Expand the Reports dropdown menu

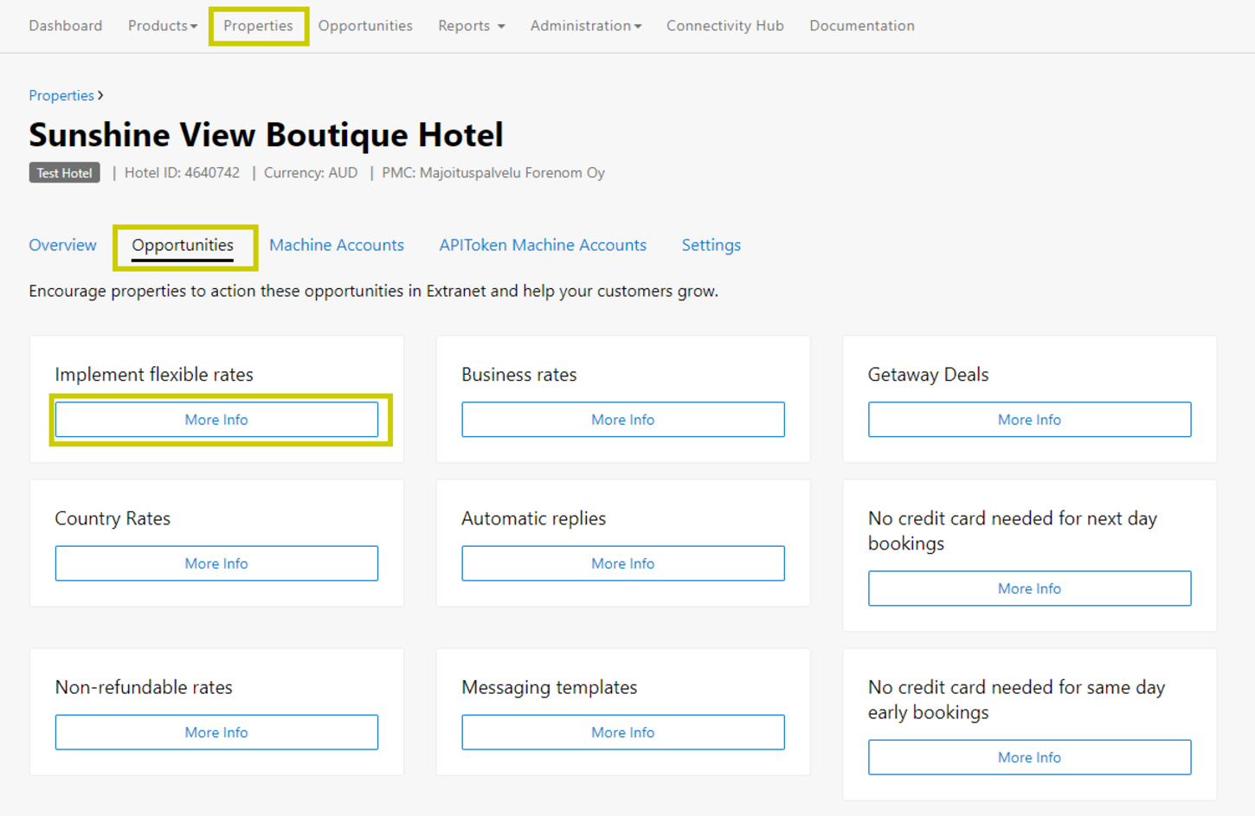471,26
